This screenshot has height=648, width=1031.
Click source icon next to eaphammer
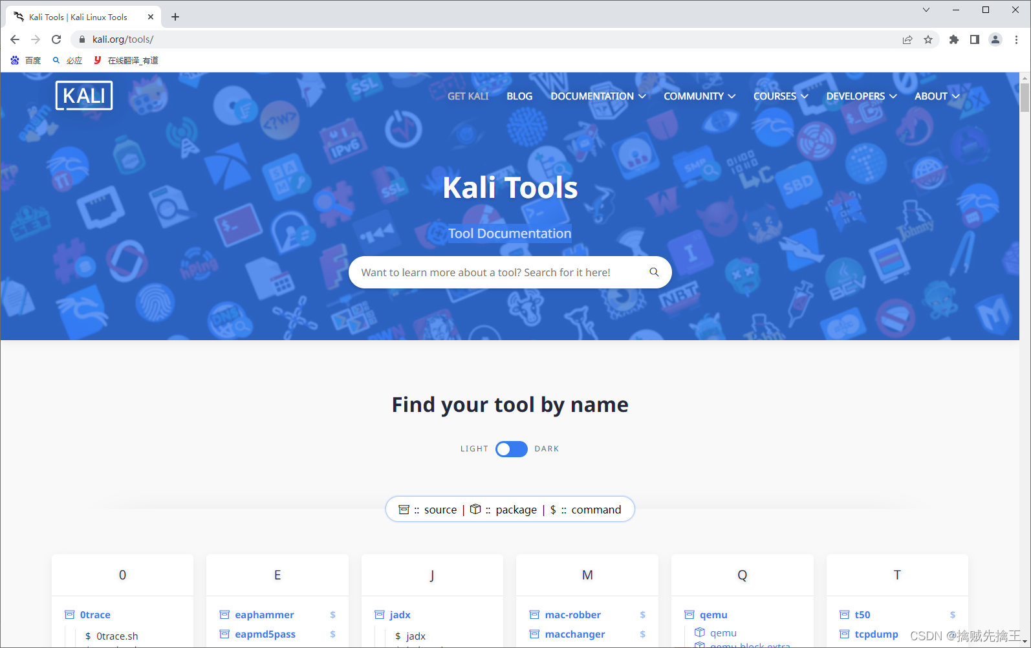point(224,614)
